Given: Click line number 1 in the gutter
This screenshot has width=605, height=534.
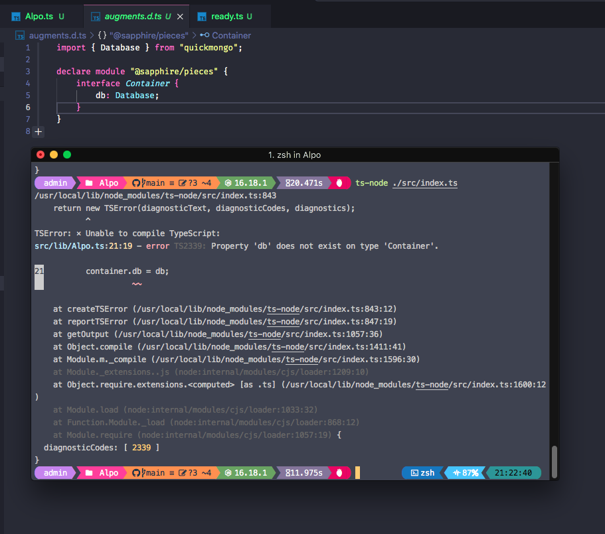Looking at the screenshot, I should click(28, 48).
